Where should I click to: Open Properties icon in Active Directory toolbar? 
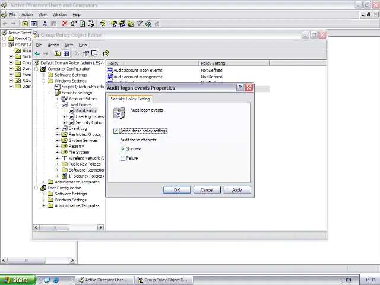click(x=74, y=24)
